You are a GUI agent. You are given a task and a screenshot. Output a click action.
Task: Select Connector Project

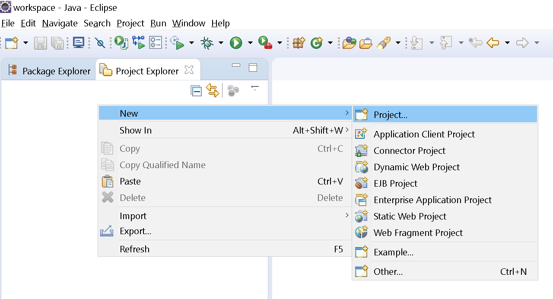445,151
